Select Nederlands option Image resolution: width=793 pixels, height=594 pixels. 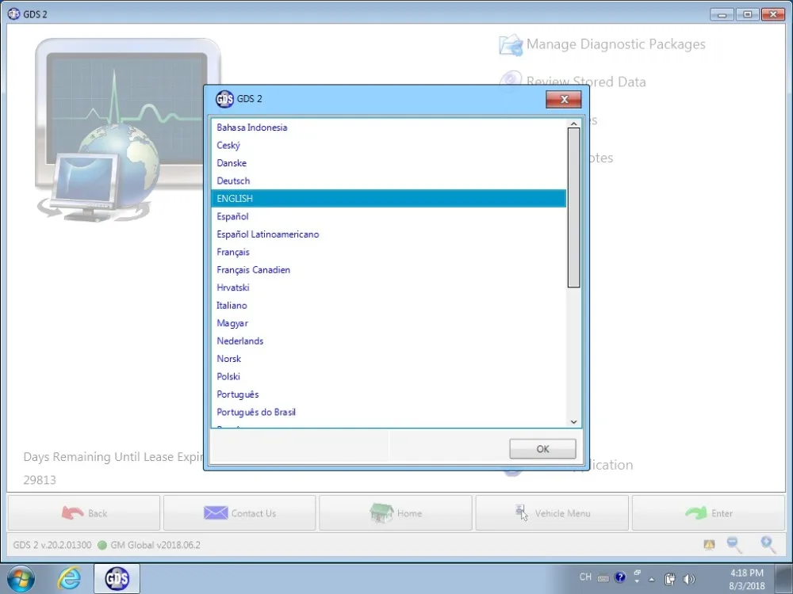pos(389,341)
